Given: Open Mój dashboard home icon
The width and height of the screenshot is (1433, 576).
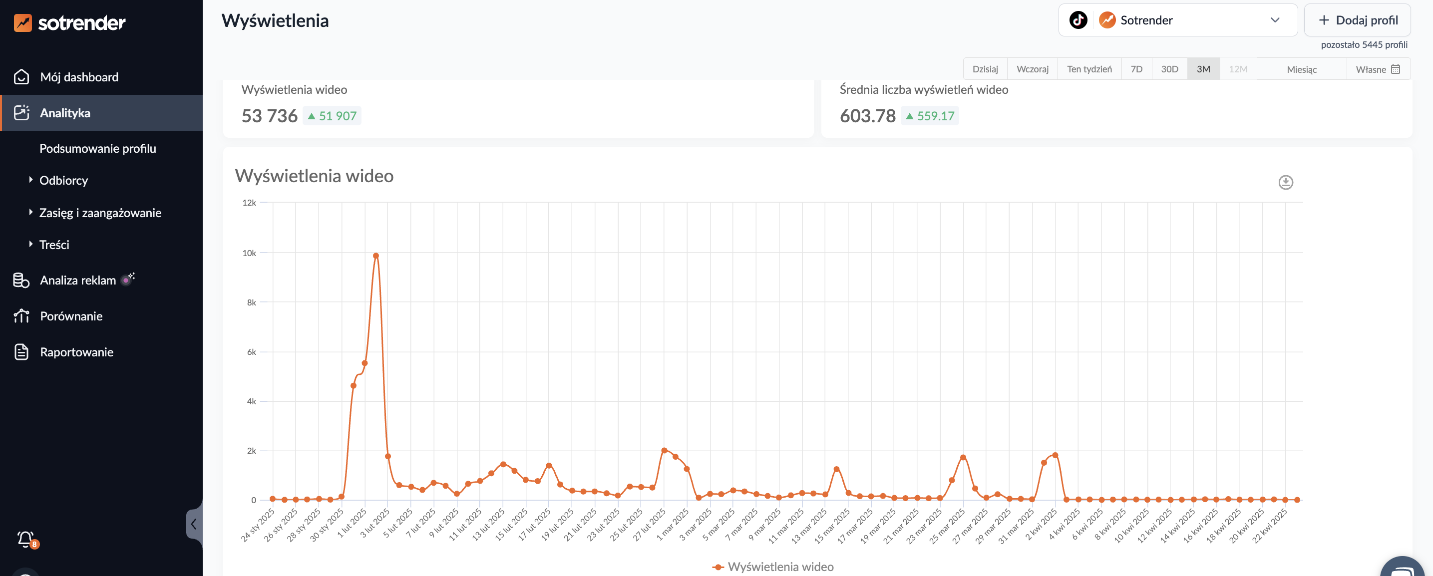Looking at the screenshot, I should [21, 77].
